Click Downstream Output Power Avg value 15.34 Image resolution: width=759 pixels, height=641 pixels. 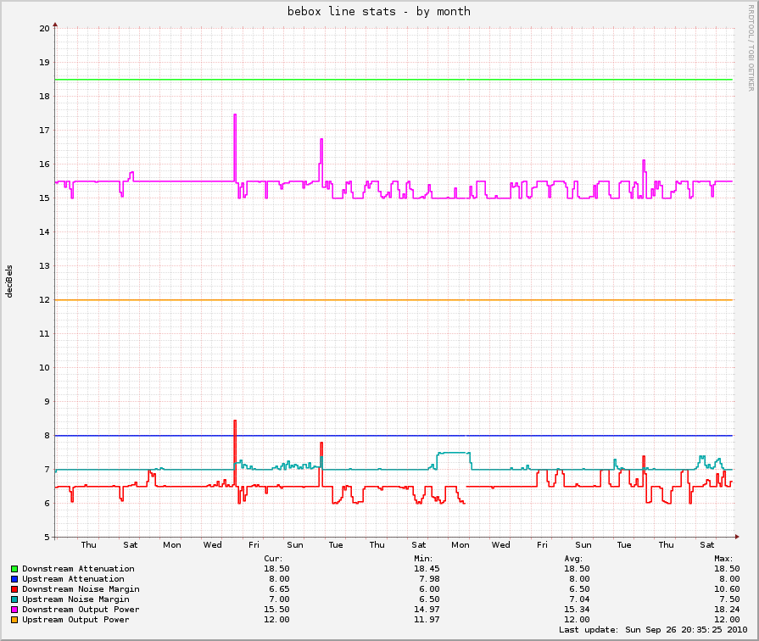pos(577,610)
